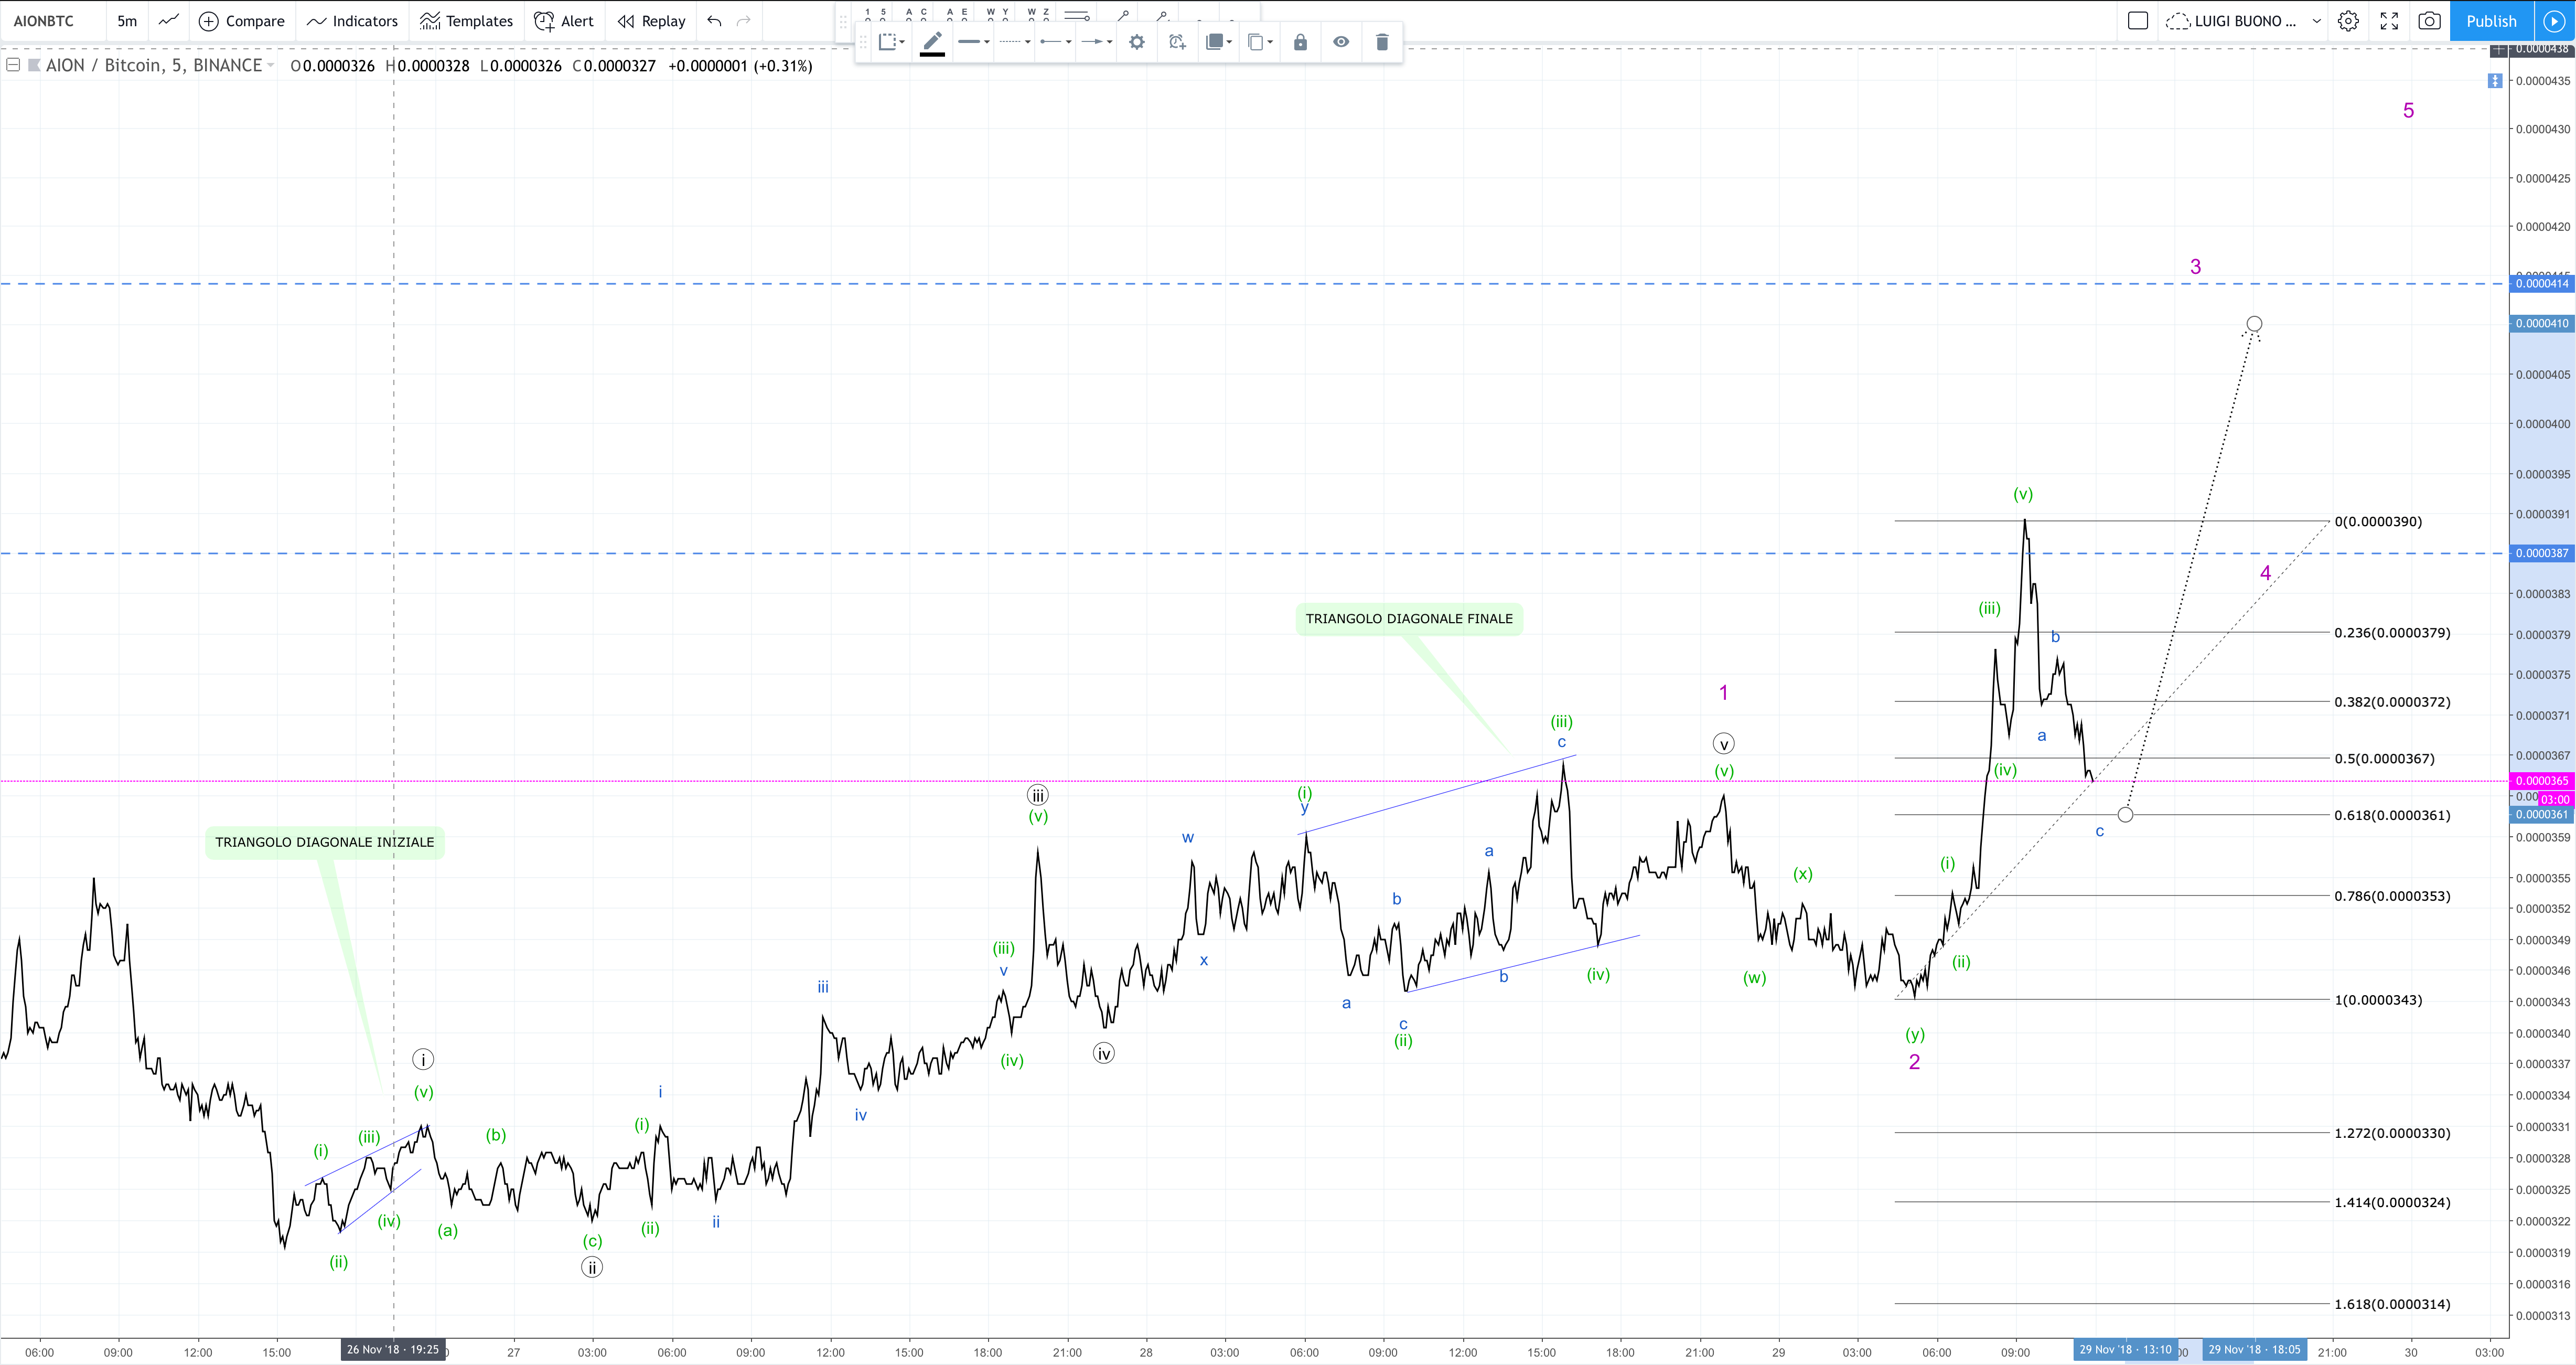This screenshot has width=2576, height=1365.
Task: Open the line thickness dropdown
Action: pos(974,42)
